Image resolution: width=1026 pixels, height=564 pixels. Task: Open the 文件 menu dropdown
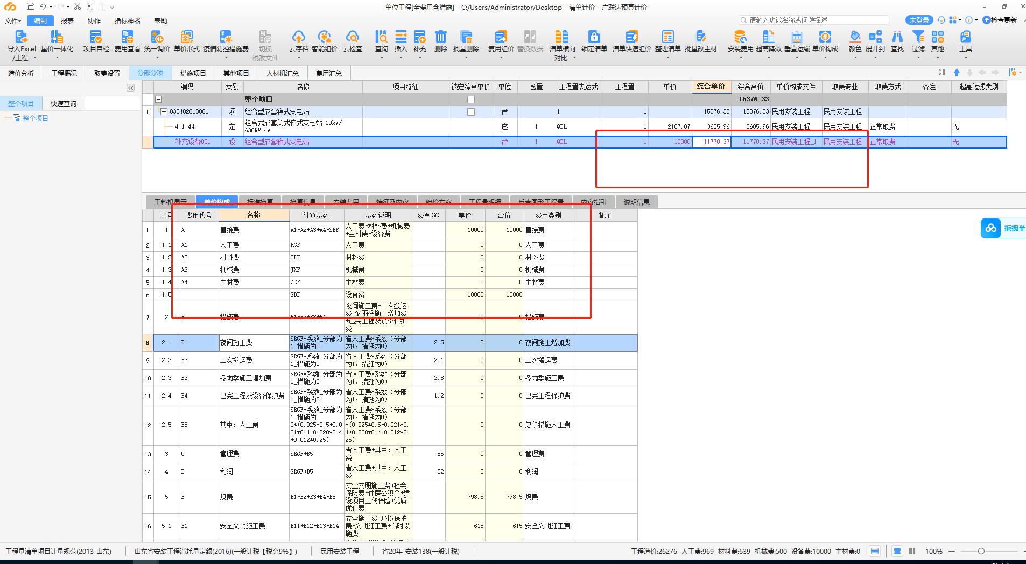[13, 20]
